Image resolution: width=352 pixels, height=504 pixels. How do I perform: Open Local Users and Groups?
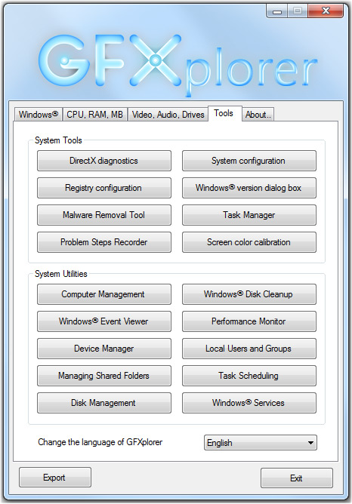click(x=249, y=349)
